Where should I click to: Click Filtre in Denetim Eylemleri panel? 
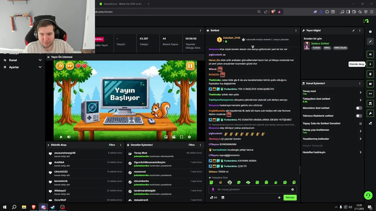point(192,145)
